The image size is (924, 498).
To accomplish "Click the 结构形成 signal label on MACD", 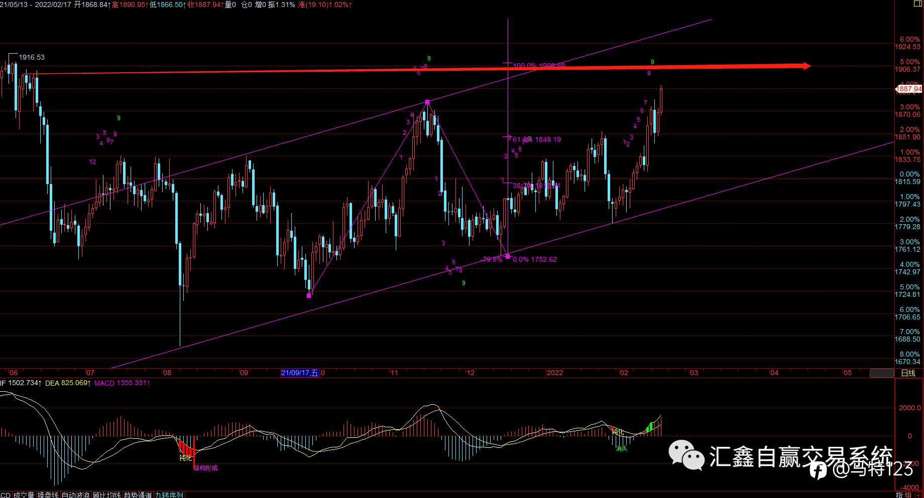I will pos(206,468).
